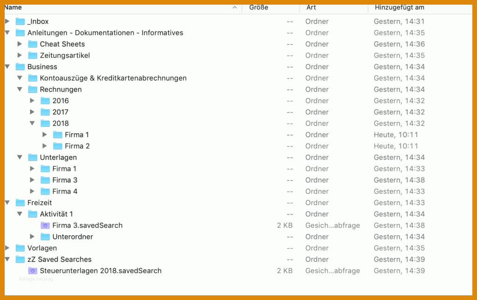The width and height of the screenshot is (477, 300).
Task: Click 'Gesich…abfrage' type of Steuerunterlagen 2018.savedSearch
Action: [x=333, y=271]
